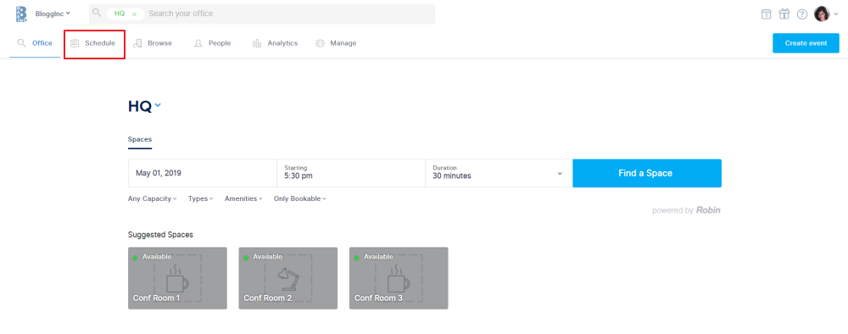Image resolution: width=848 pixels, height=334 pixels.
Task: Open the calendar icon in top right
Action: 766,14
